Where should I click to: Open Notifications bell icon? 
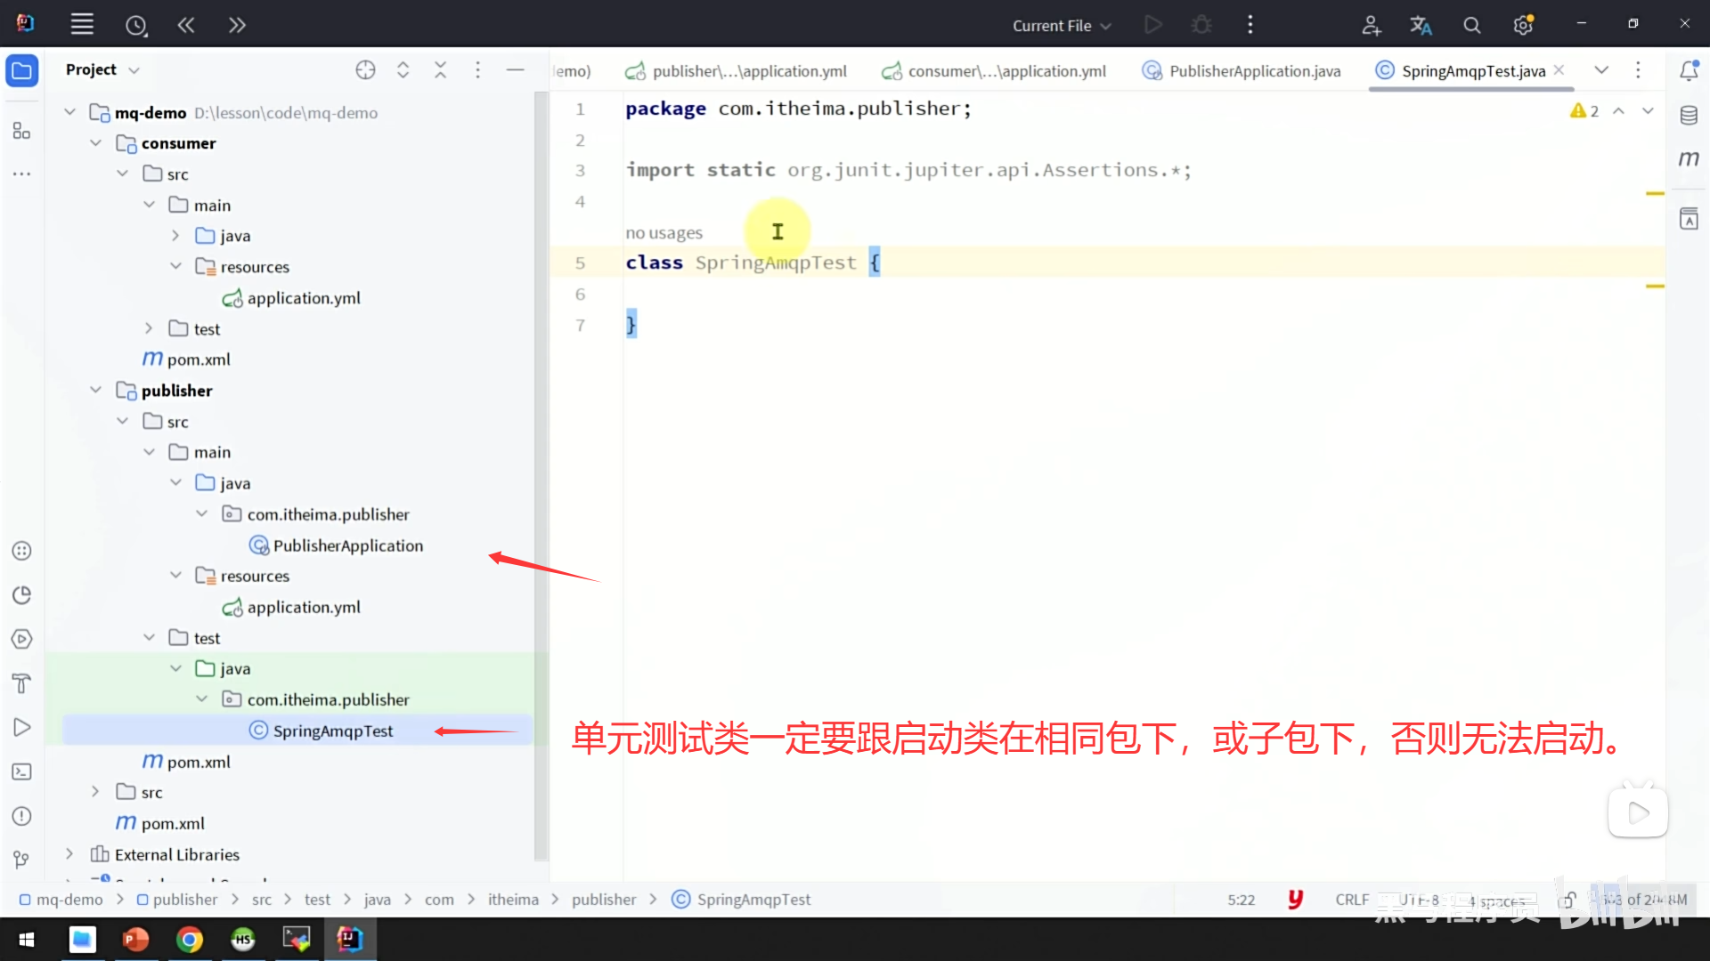click(x=1689, y=70)
